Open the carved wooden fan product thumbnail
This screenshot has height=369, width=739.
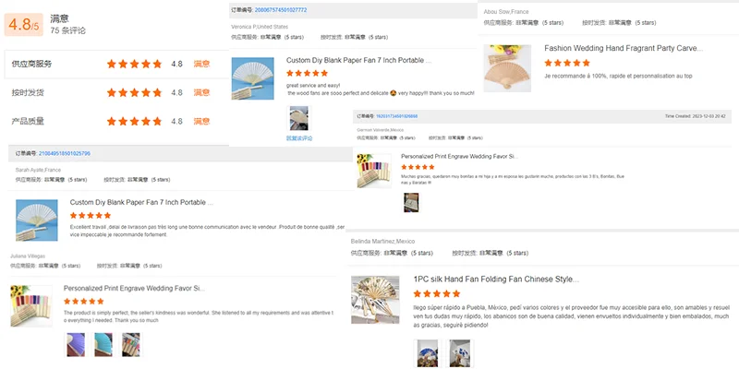(x=502, y=62)
